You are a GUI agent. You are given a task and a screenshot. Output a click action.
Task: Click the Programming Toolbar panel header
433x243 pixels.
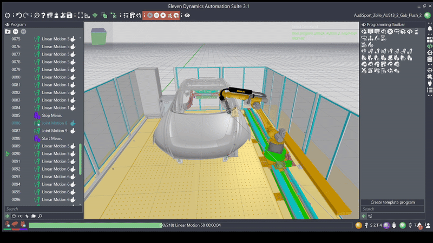[x=392, y=24]
